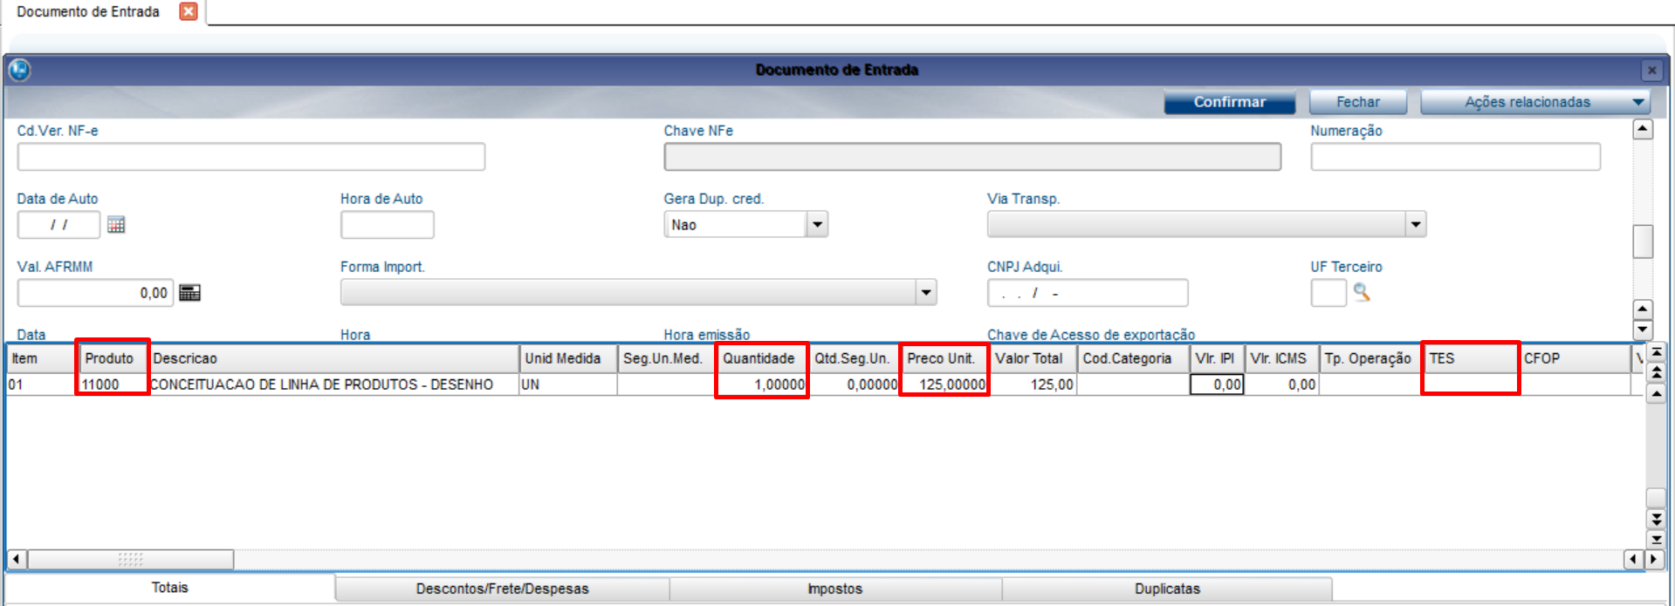Click the TES column header

pyautogui.click(x=1471, y=358)
